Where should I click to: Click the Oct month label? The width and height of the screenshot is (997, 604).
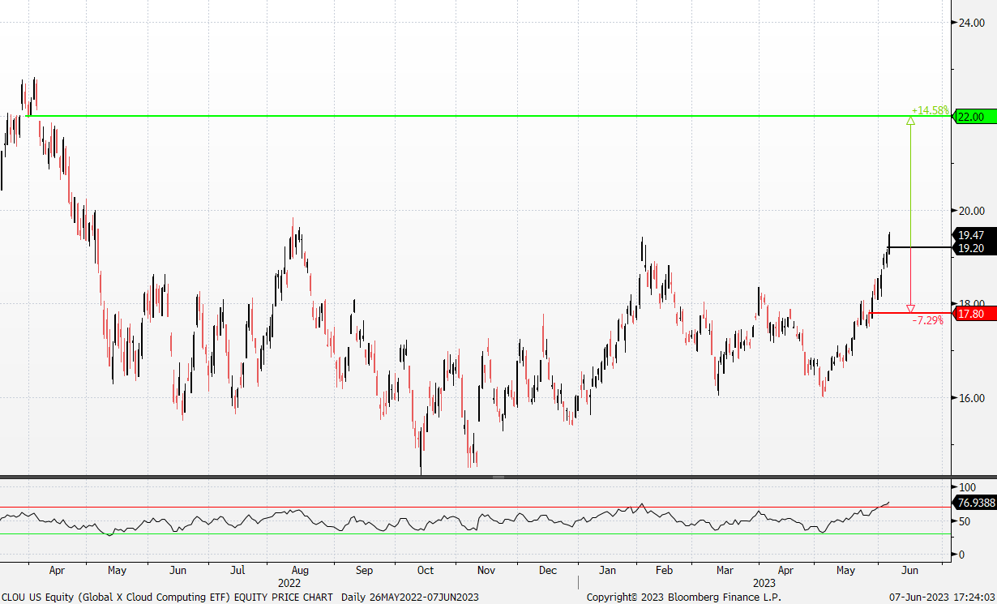425,571
